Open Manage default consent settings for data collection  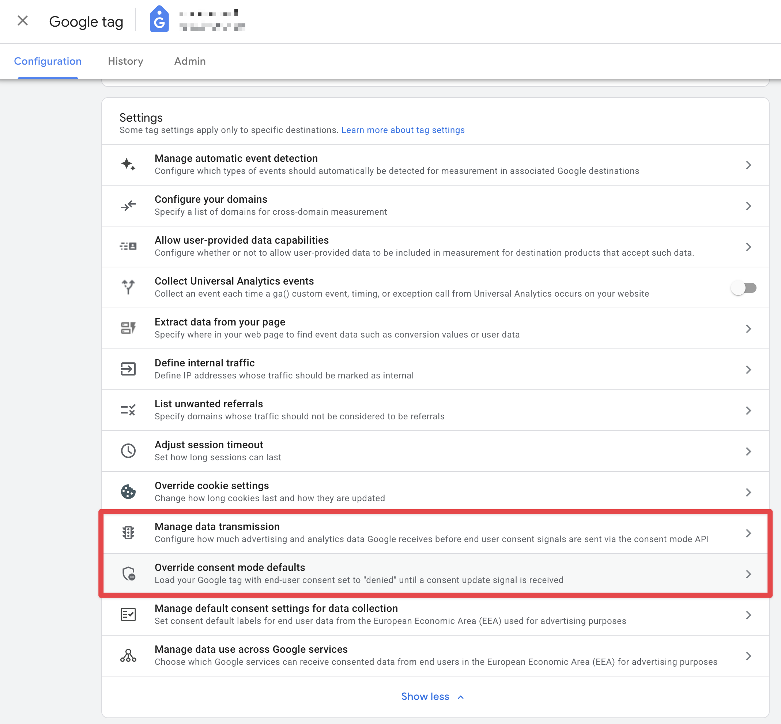(x=435, y=615)
